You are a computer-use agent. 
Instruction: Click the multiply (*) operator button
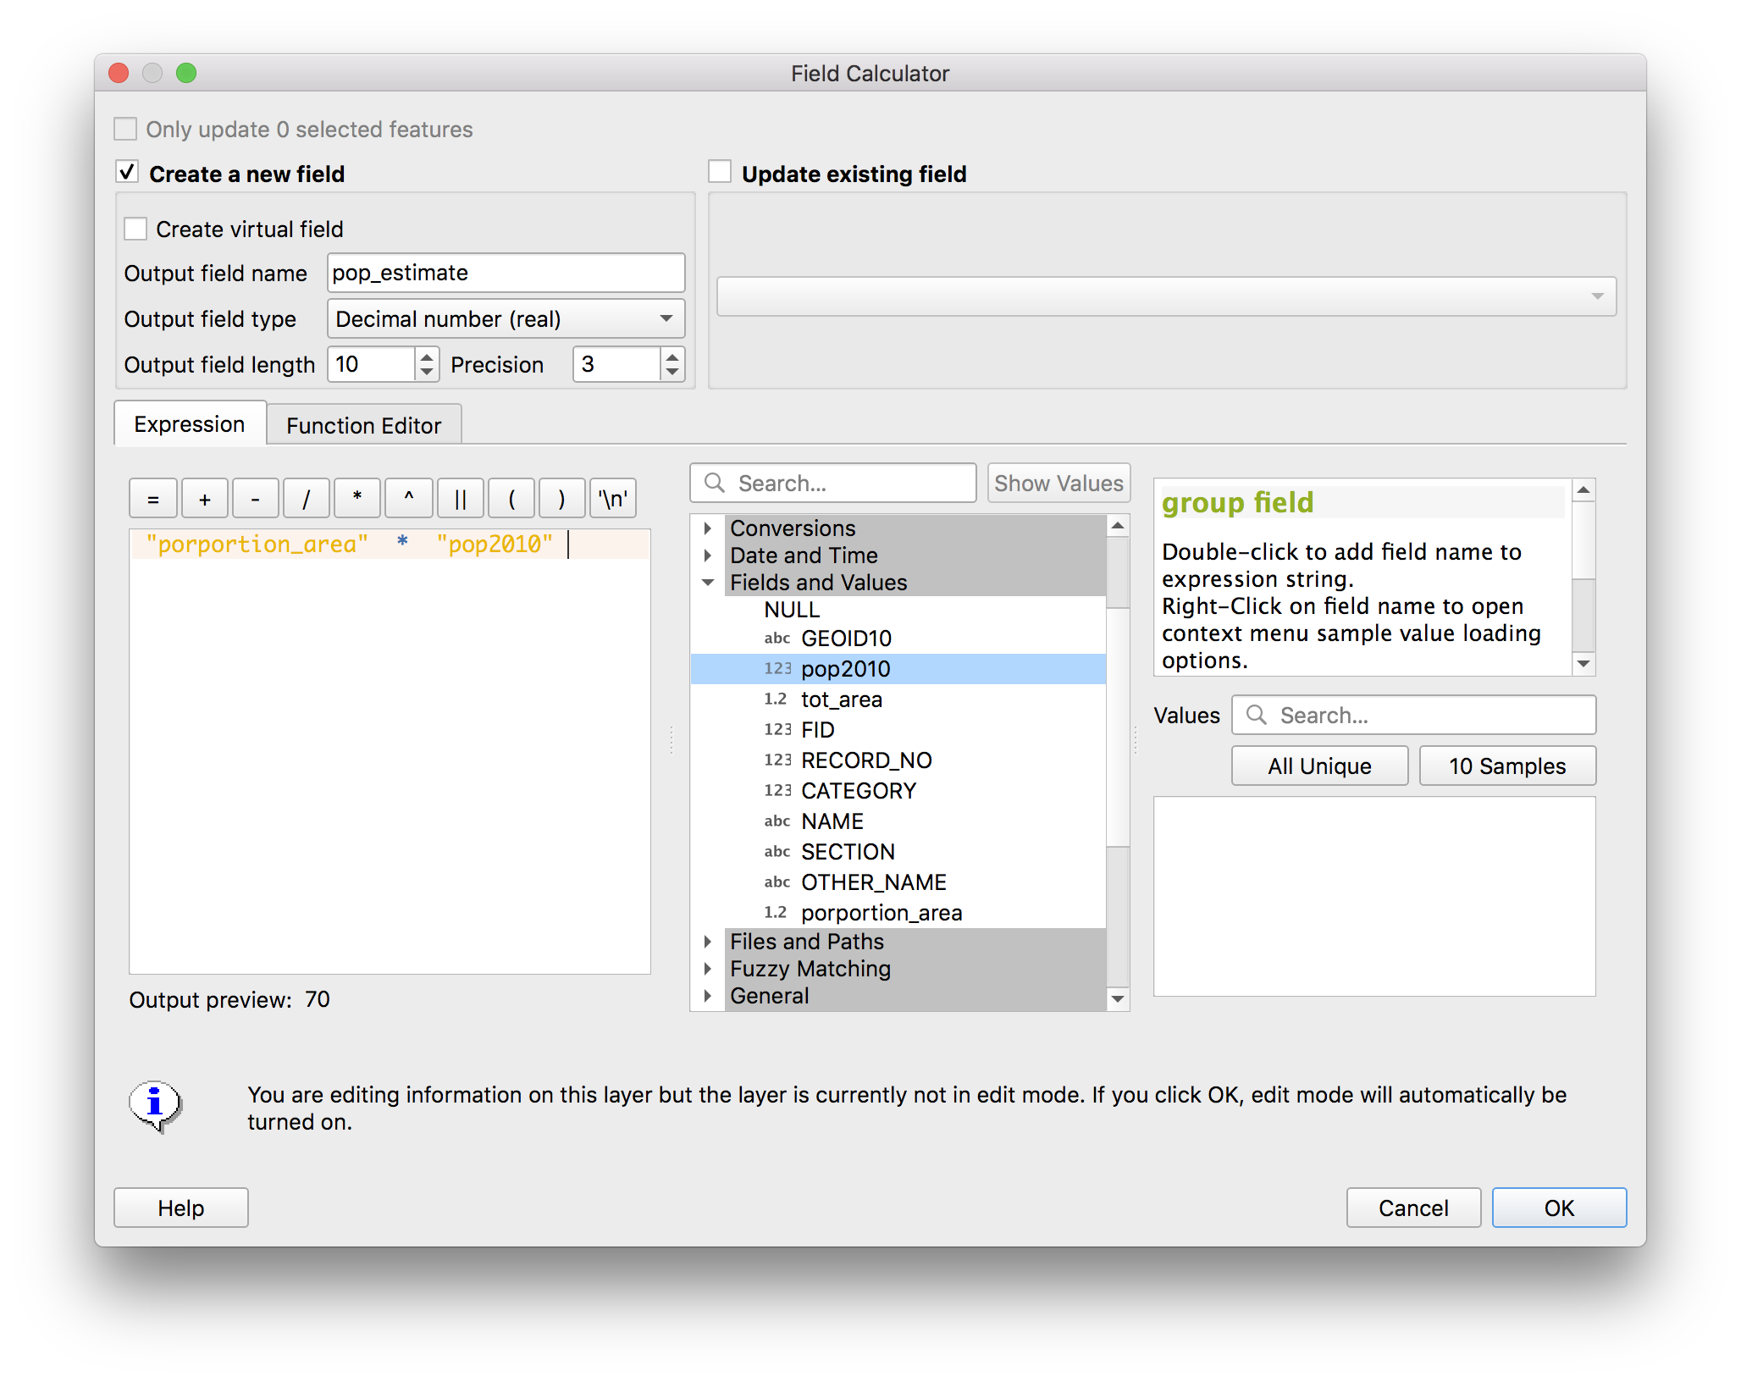point(357,499)
